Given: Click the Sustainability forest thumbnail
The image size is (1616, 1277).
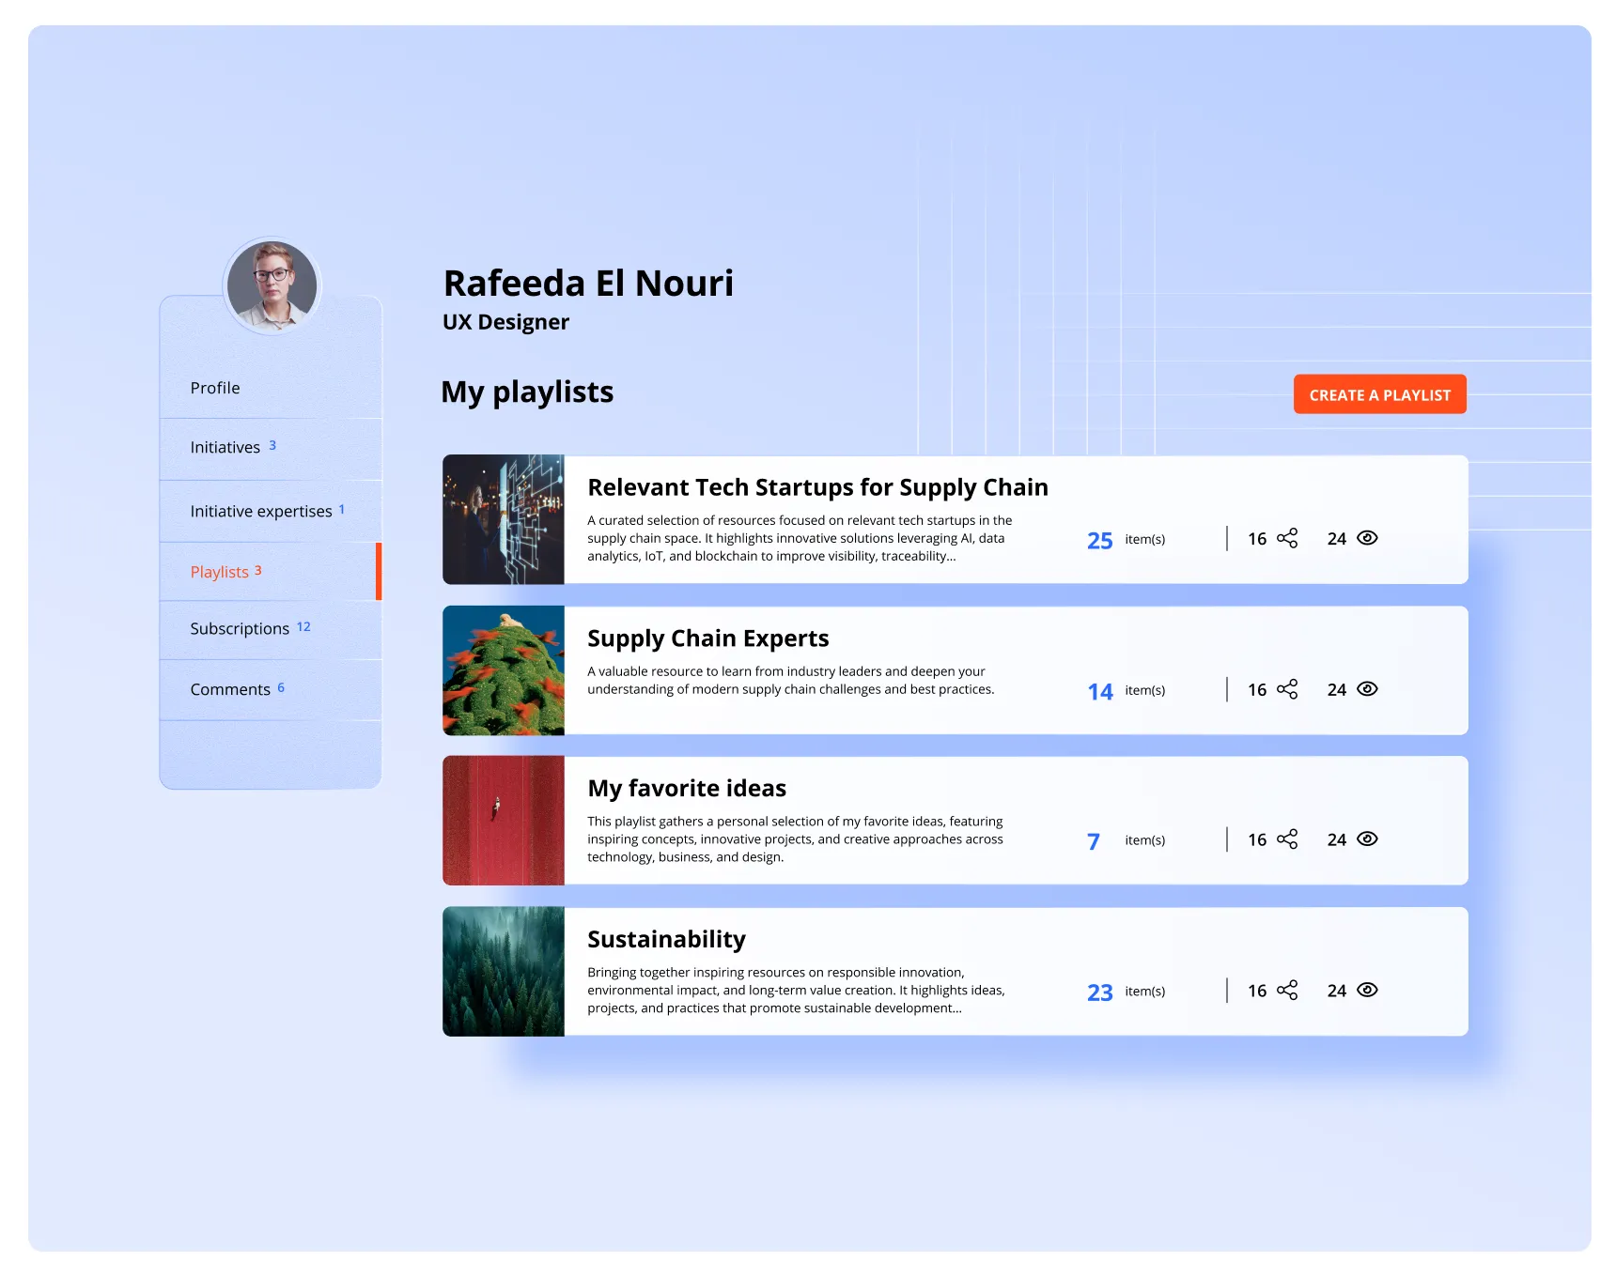Looking at the screenshot, I should pos(504,972).
